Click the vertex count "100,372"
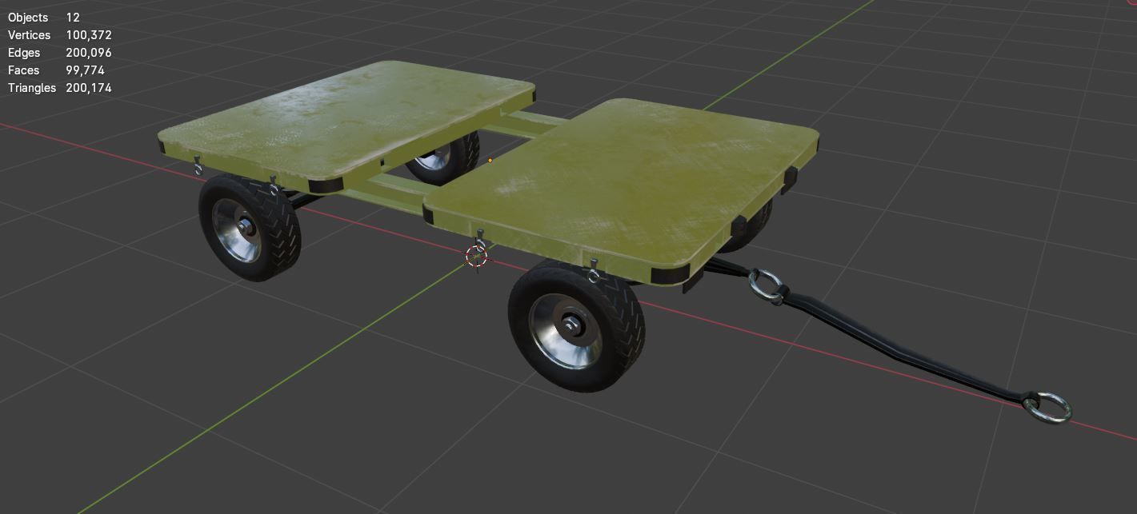The width and height of the screenshot is (1137, 514). (x=89, y=35)
